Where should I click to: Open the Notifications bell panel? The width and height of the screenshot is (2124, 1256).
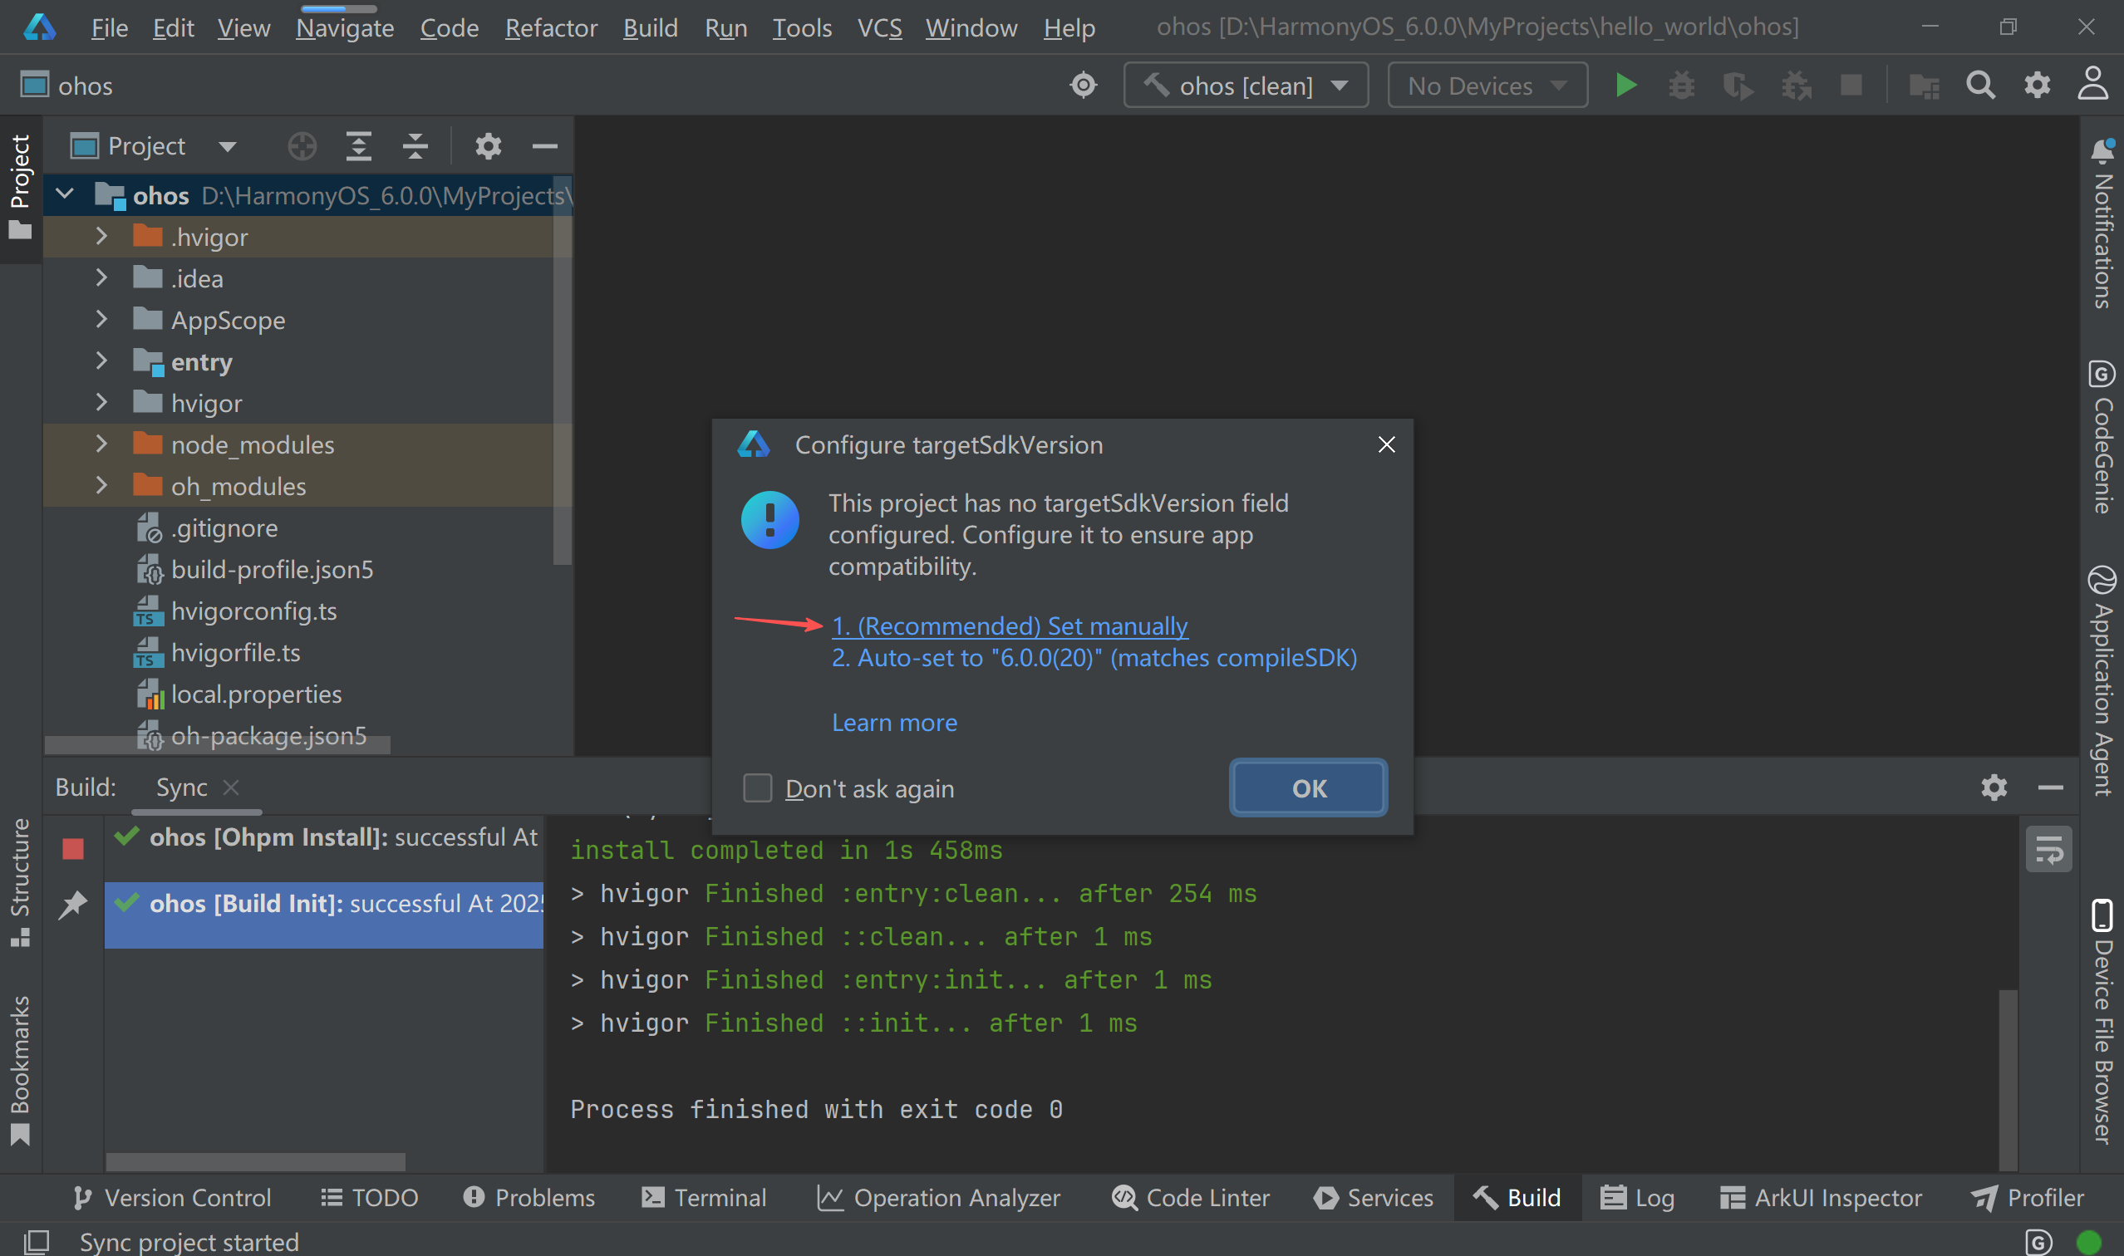(x=2103, y=152)
